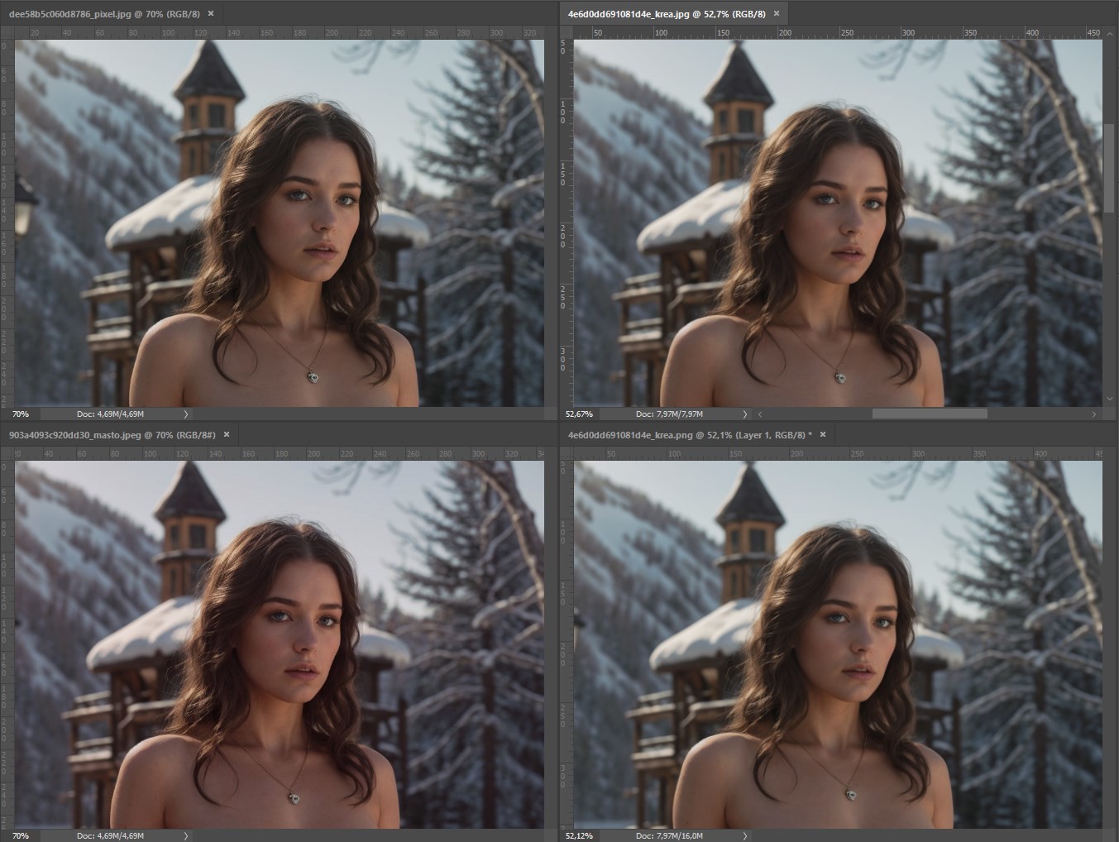Click the 52,12% zoom field
The height and width of the screenshot is (842, 1119).
point(580,835)
